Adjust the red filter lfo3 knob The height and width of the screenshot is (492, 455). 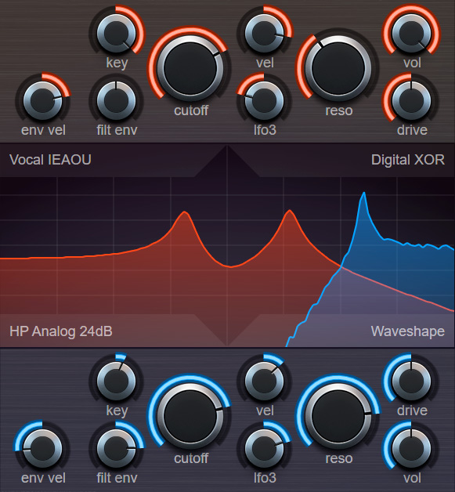[265, 100]
